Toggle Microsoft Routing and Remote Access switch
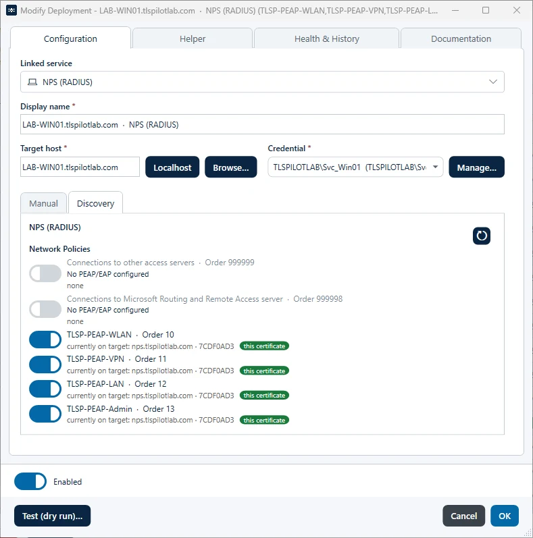Viewport: 533px width, 538px height. [45, 309]
